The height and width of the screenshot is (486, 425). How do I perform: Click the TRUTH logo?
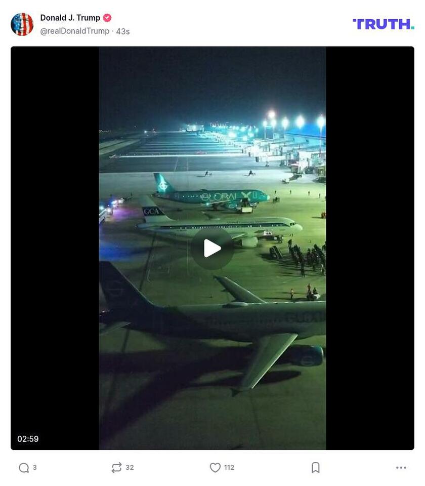383,24
